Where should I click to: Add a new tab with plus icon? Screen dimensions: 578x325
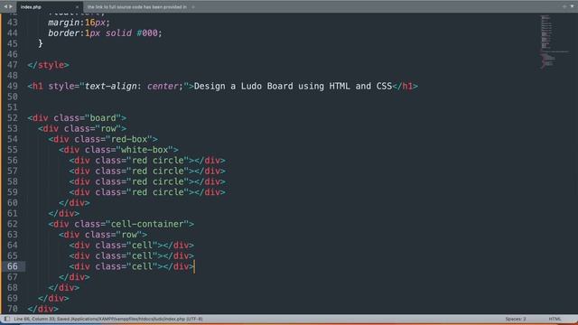[x=564, y=6]
